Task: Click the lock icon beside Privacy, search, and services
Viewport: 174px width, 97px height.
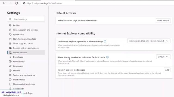Action: tap(10, 30)
